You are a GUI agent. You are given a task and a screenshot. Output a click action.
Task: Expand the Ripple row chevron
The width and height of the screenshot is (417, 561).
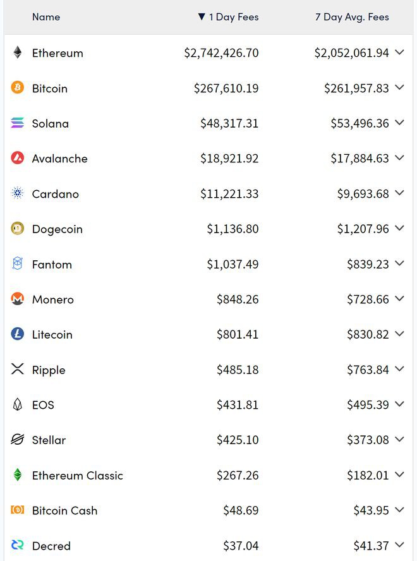click(x=399, y=369)
